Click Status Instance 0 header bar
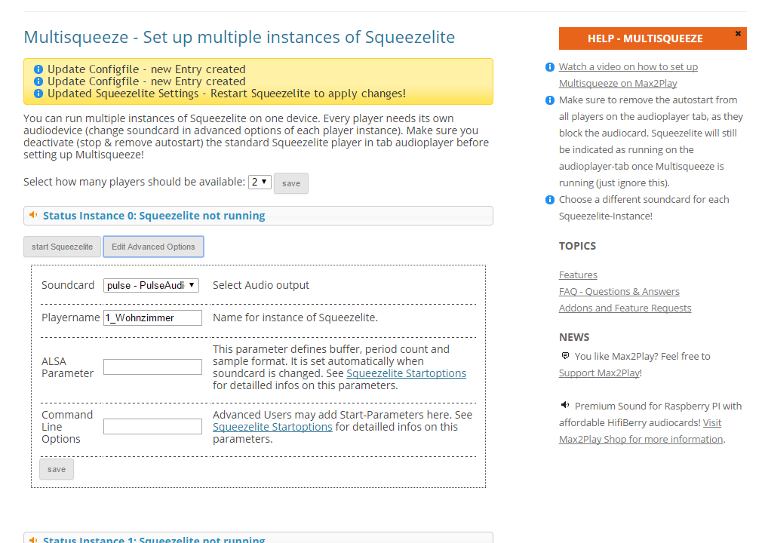The width and height of the screenshot is (765, 543). click(258, 216)
